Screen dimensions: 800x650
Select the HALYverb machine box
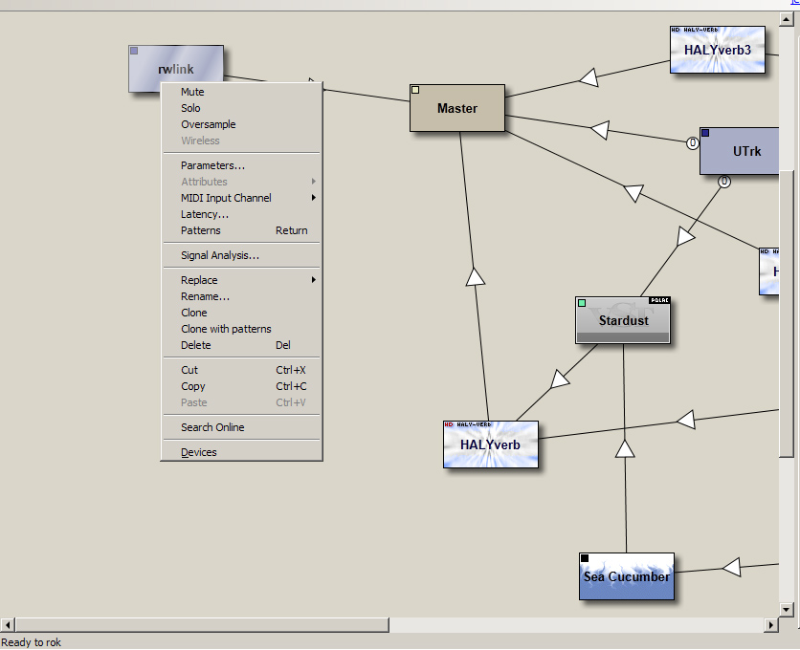tap(490, 446)
